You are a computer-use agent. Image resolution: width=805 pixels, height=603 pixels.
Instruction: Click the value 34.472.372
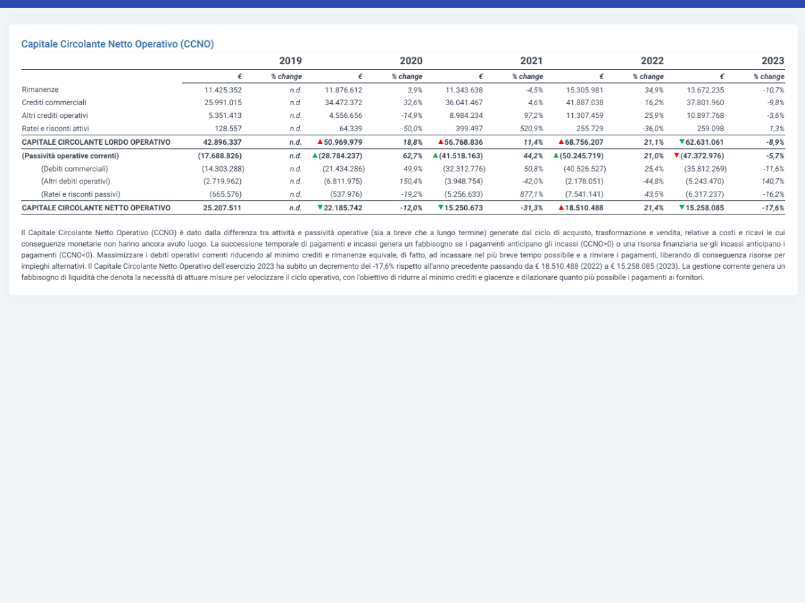click(x=343, y=103)
